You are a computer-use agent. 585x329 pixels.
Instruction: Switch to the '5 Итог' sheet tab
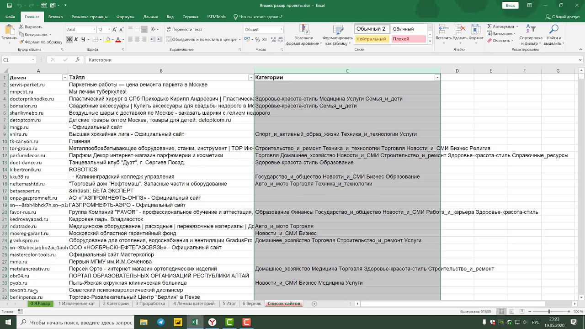(x=229, y=303)
